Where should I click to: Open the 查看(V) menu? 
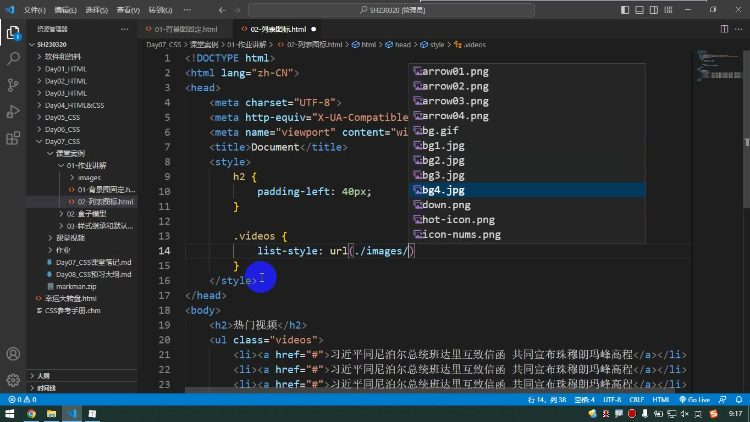[x=128, y=10]
